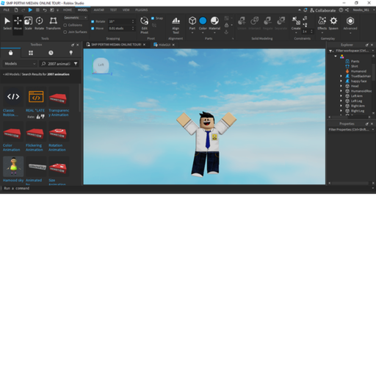Open the Material picker
The width and height of the screenshot is (376, 376).
point(214,23)
